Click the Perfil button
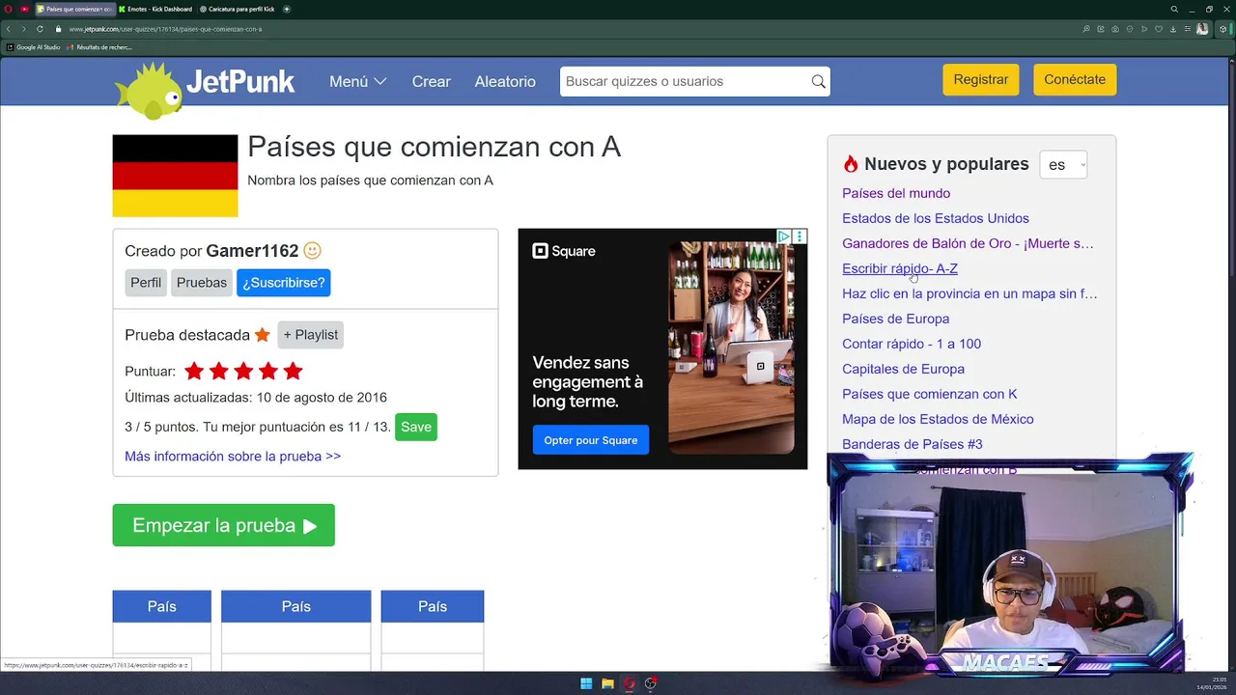The width and height of the screenshot is (1236, 695). tap(146, 283)
